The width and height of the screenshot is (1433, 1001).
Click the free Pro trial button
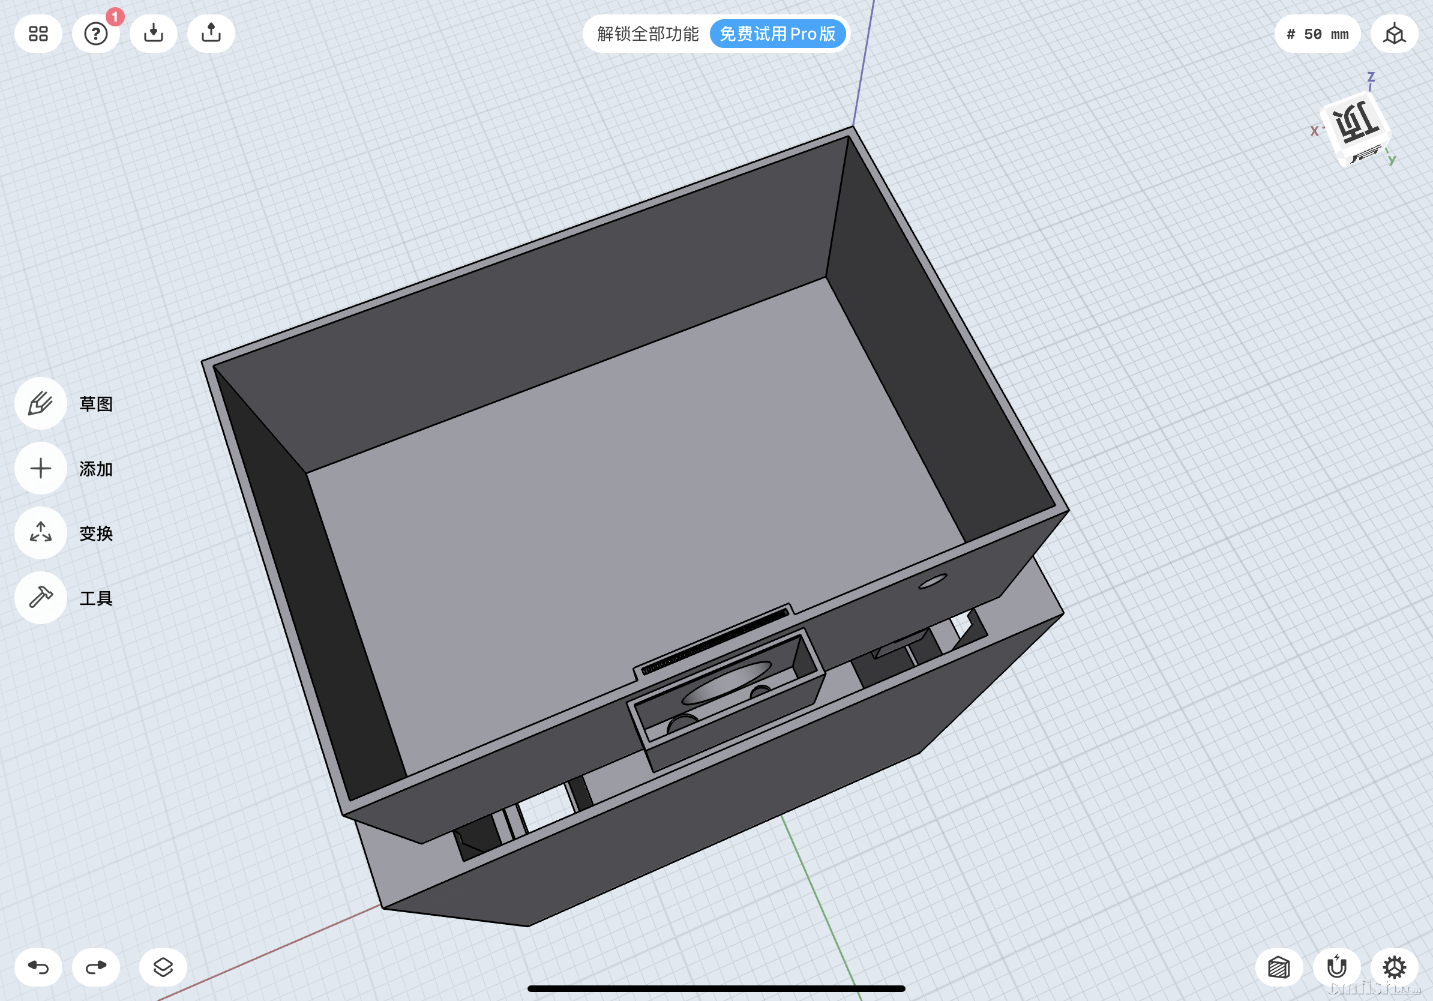click(x=777, y=34)
